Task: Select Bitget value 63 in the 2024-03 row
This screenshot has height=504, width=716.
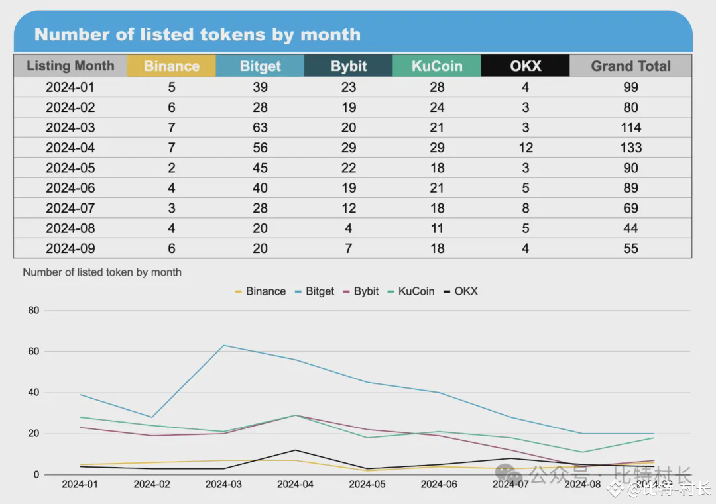Action: [260, 127]
